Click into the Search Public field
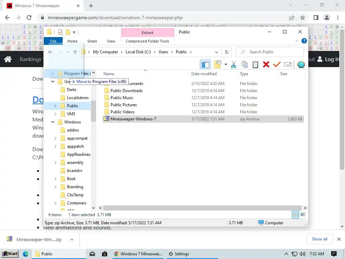This screenshot has width=345, height=259. click(x=270, y=52)
